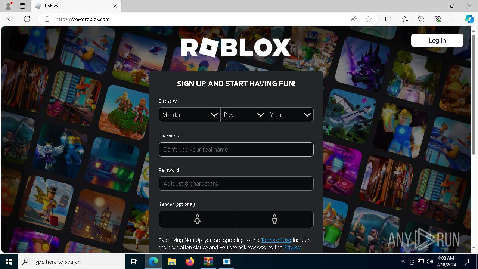Screen dimensions: 478x269
Task: Click the page vertical scrollbar thumb
Action: 474,94
